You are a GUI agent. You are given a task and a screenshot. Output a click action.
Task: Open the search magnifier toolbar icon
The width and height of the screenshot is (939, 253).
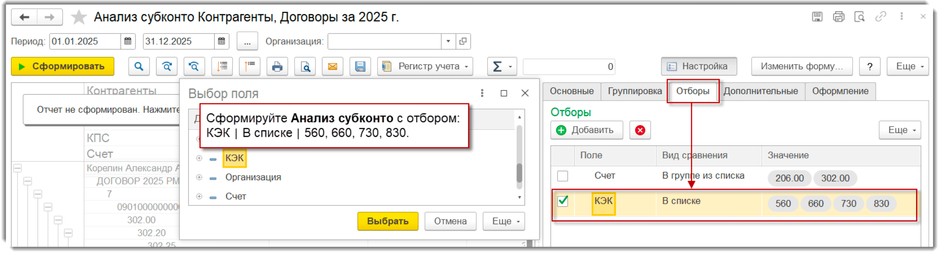(x=139, y=66)
